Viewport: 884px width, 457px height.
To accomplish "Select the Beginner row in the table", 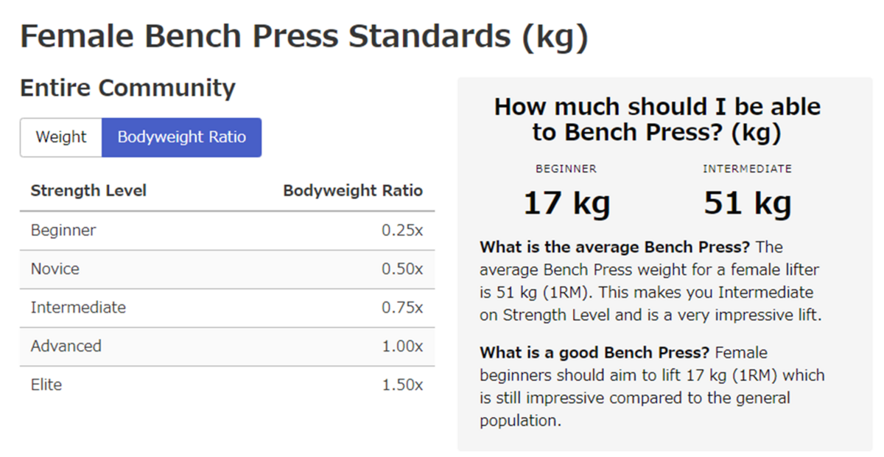I will (x=63, y=230).
